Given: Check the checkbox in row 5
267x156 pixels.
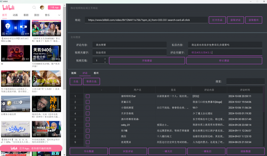Looking at the screenshot, I should pos(88,119).
